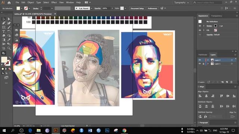Select the Curvature tool
The width and height of the screenshot is (239, 134).
coord(9,23)
